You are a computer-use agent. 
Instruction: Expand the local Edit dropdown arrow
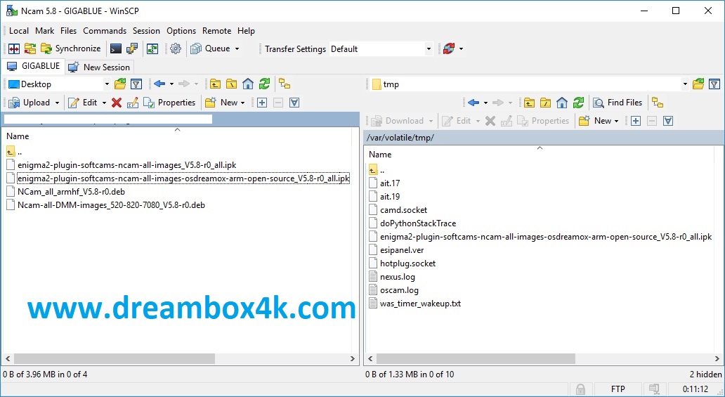pos(104,103)
